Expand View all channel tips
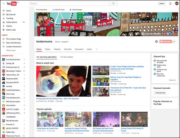180x138 pixels. [x=172, y=80]
